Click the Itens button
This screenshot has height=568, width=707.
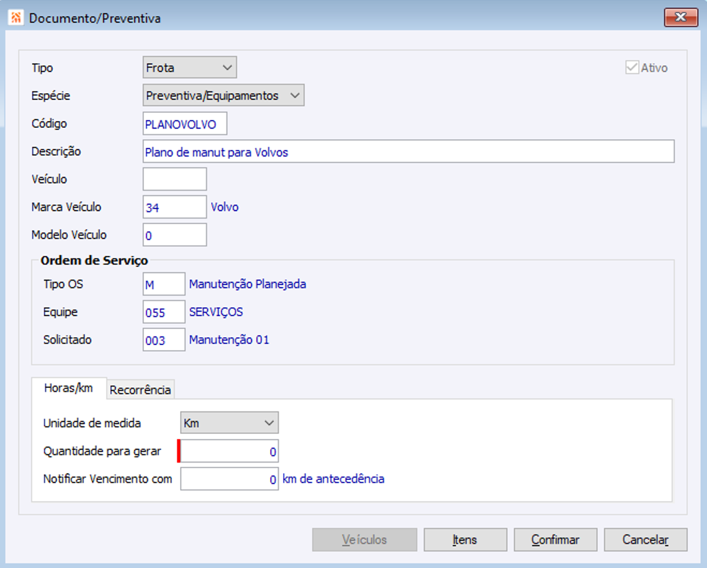coord(466,539)
